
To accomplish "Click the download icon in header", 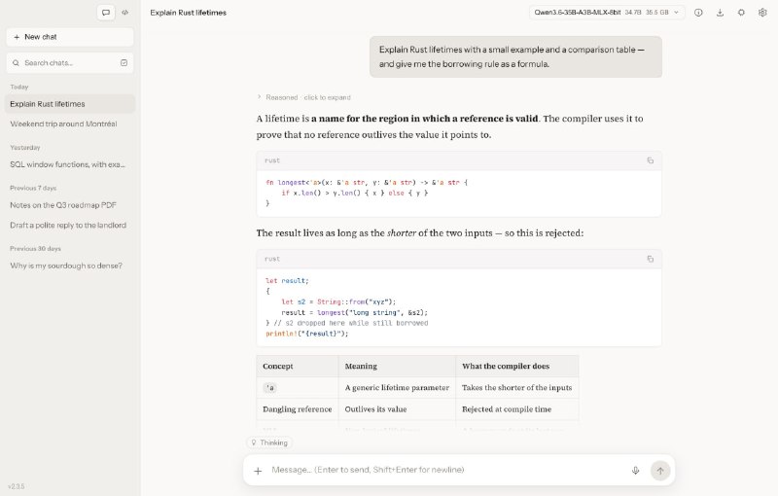I will pos(720,13).
